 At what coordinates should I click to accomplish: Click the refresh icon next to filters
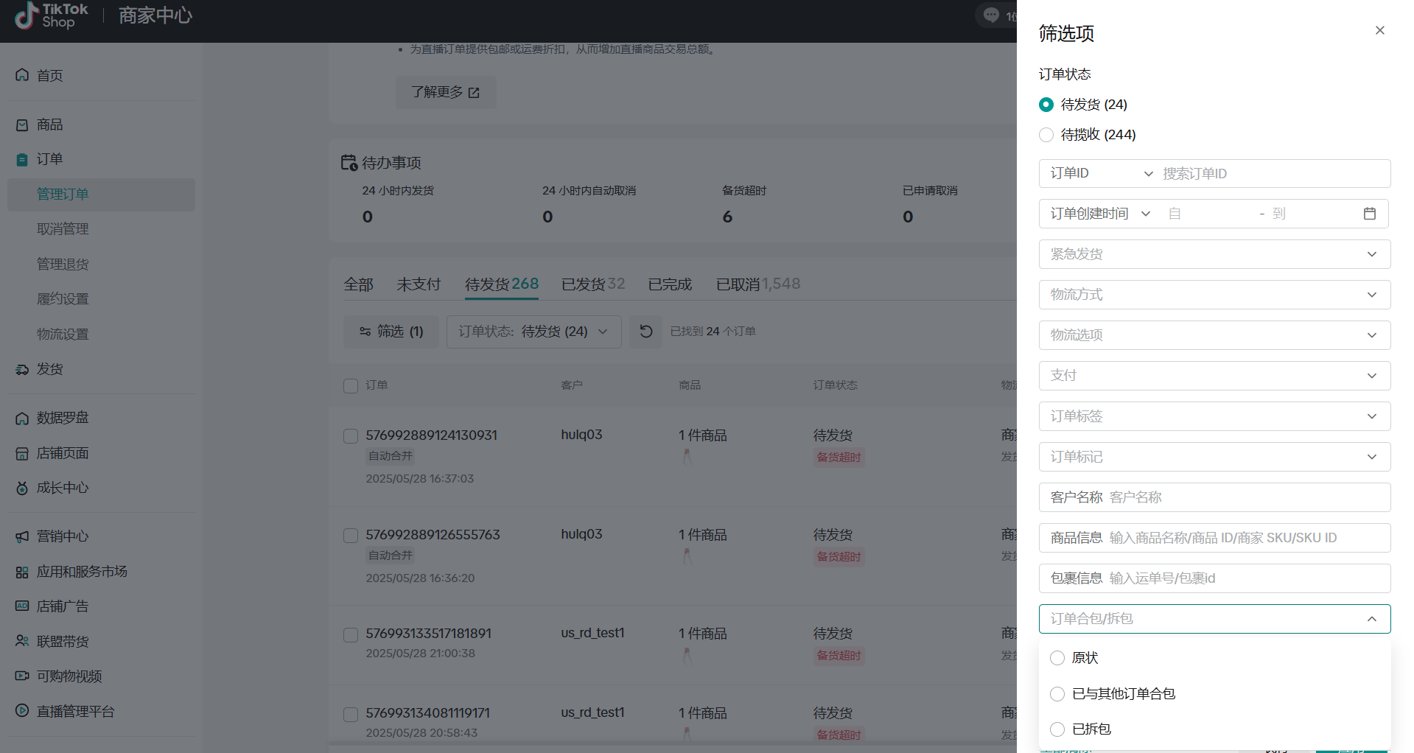click(x=645, y=332)
